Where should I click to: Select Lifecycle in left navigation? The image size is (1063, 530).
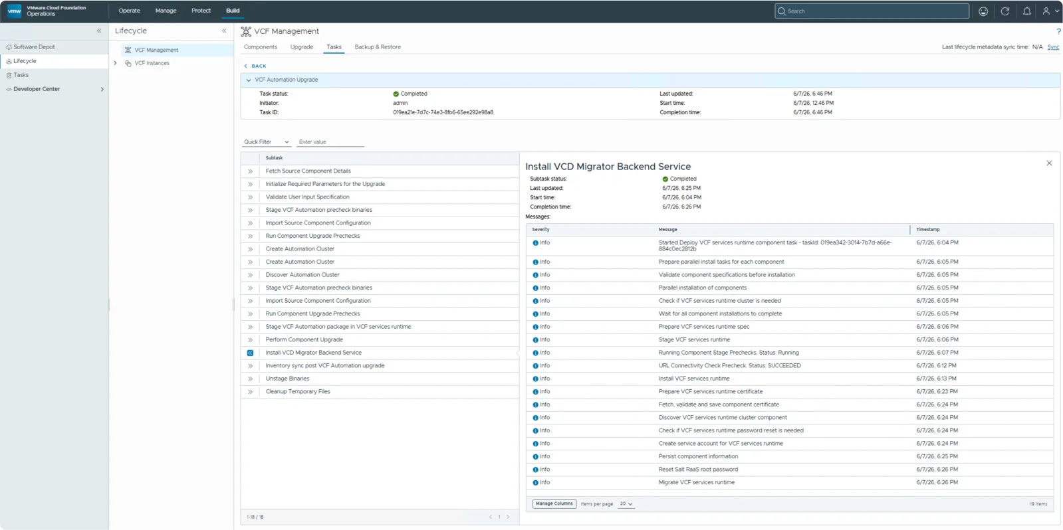(x=25, y=61)
